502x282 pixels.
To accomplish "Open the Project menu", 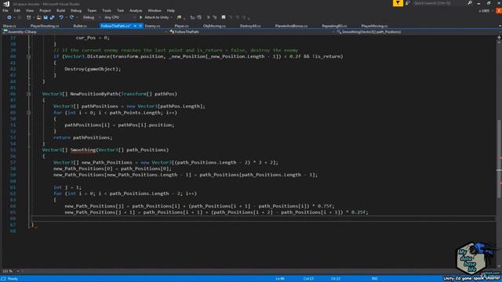I will [x=45, y=10].
